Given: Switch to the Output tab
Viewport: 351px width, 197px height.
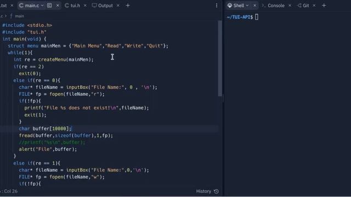Looking at the screenshot, I should pos(105,5).
